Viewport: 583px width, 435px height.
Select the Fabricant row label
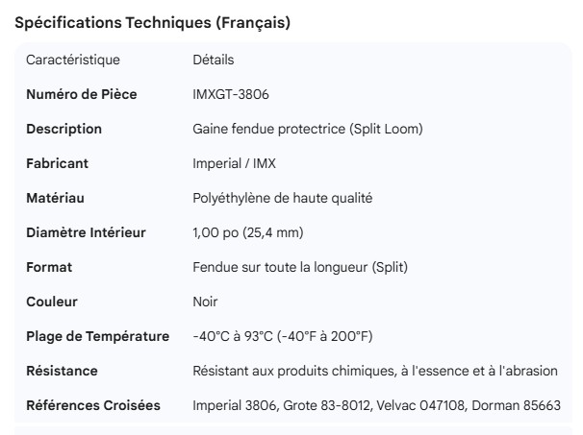pyautogui.click(x=57, y=164)
